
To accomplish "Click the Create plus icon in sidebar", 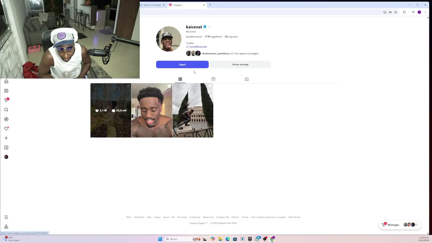I will (x=6, y=138).
